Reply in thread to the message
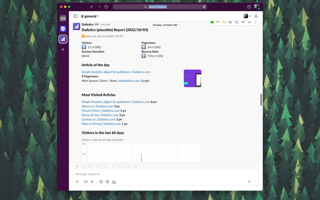The height and width of the screenshot is (200, 320). (x=236, y=22)
